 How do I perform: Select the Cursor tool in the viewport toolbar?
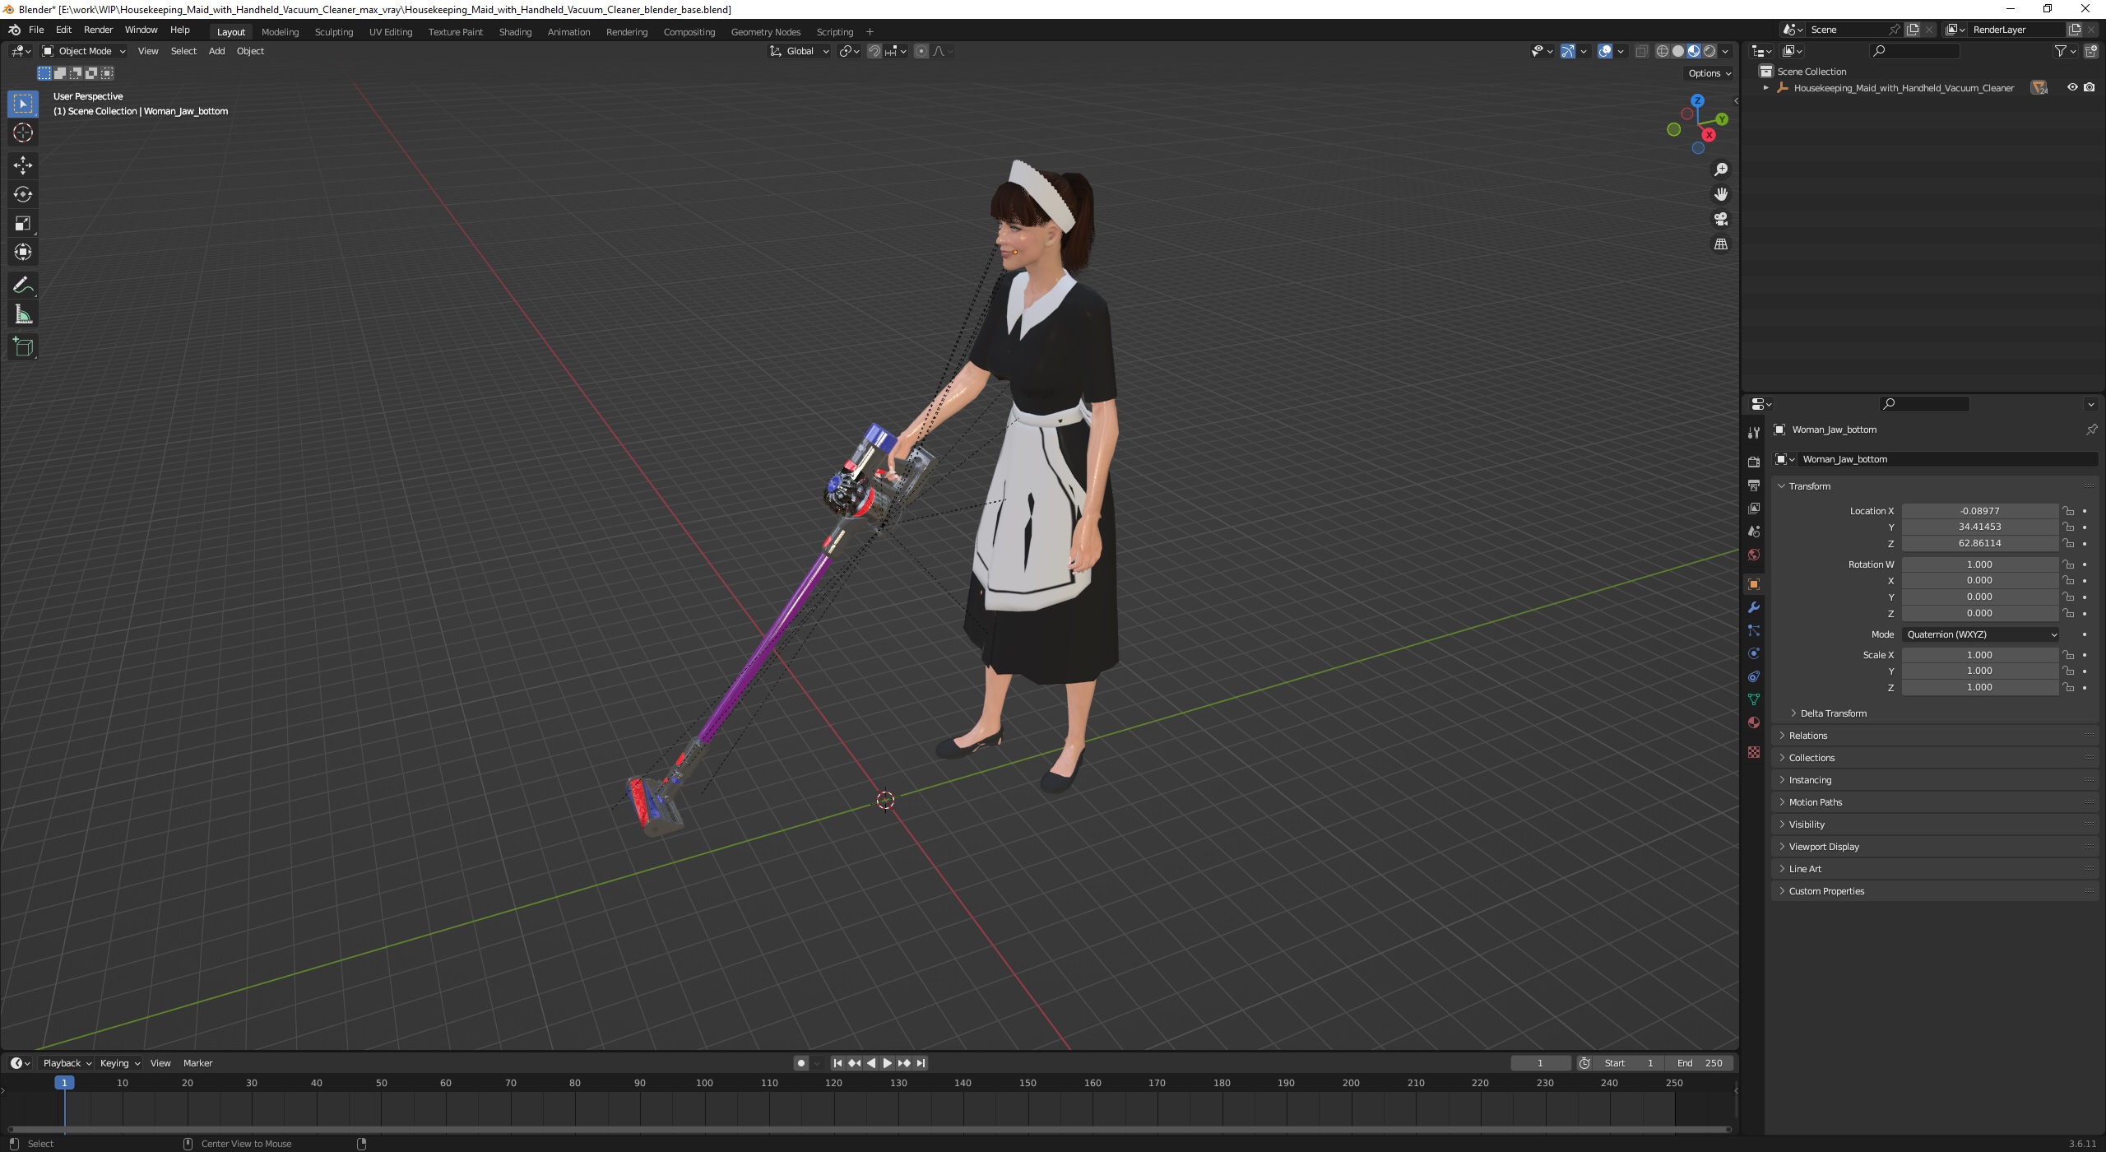coord(23,132)
